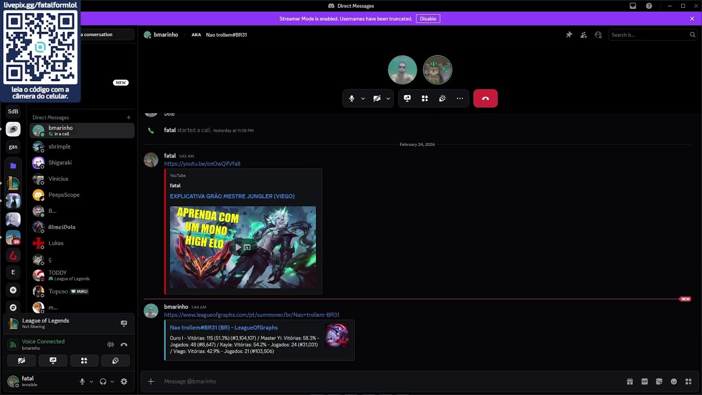Launch activity in voice panel
The height and width of the screenshot is (395, 702).
pyautogui.click(x=84, y=360)
